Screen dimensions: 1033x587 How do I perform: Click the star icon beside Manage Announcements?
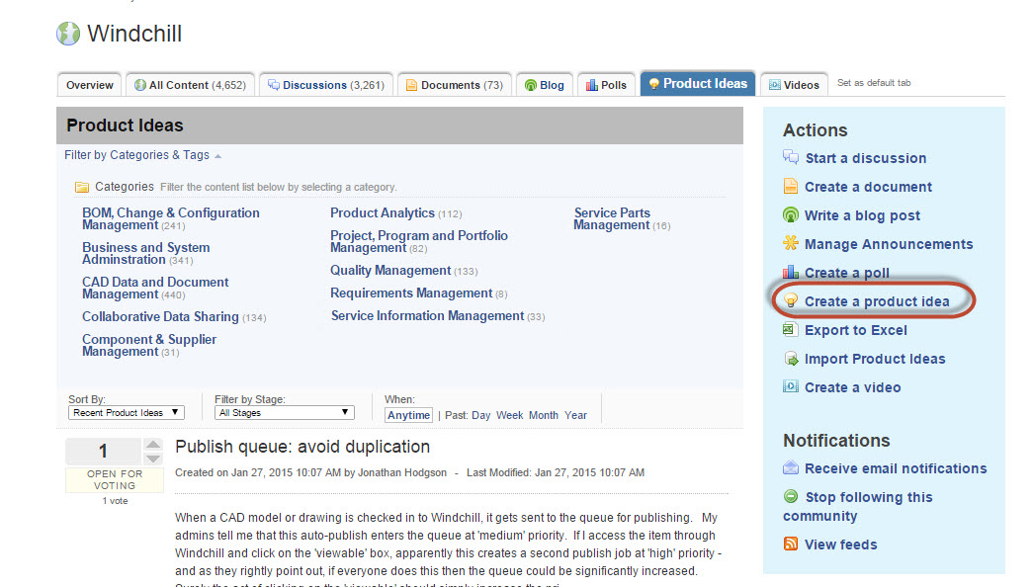(x=791, y=243)
